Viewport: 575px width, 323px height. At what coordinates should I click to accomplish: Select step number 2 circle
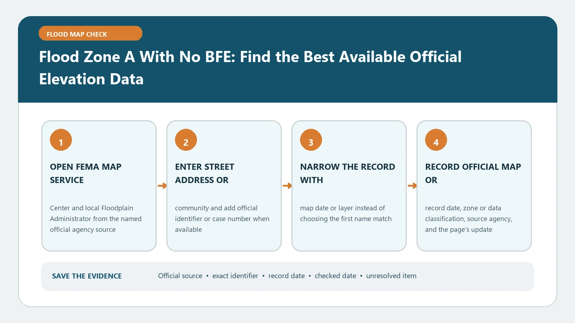pos(186,140)
